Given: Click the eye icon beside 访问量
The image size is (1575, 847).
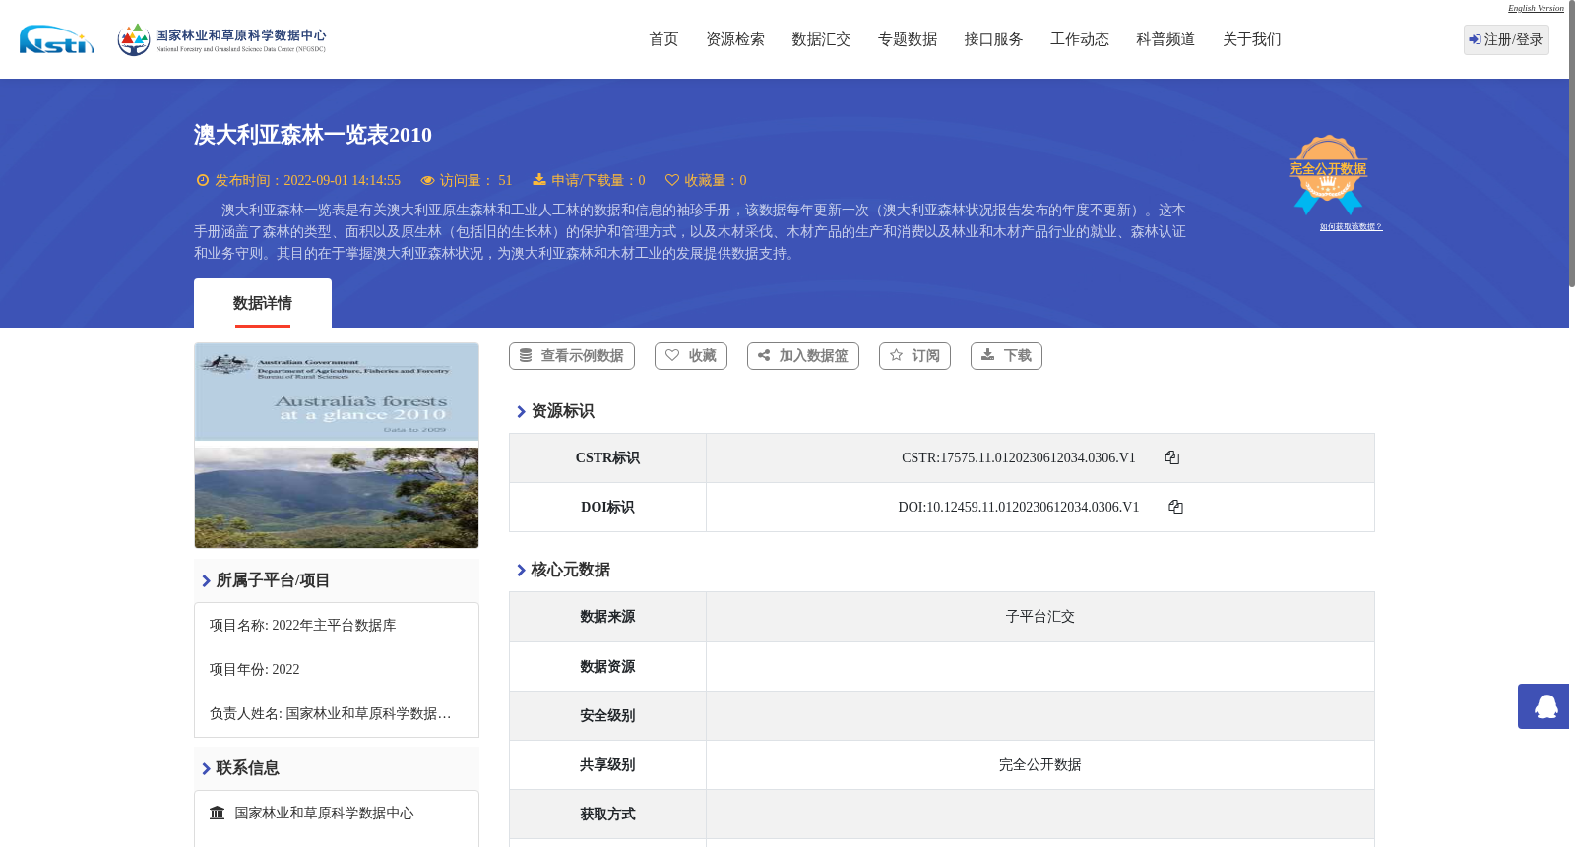Looking at the screenshot, I should (427, 180).
